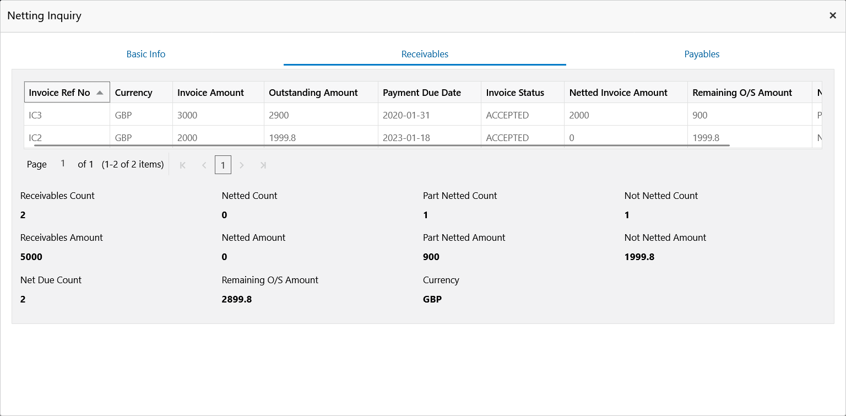Go to the Payables tab
The height and width of the screenshot is (416, 846).
(x=702, y=54)
